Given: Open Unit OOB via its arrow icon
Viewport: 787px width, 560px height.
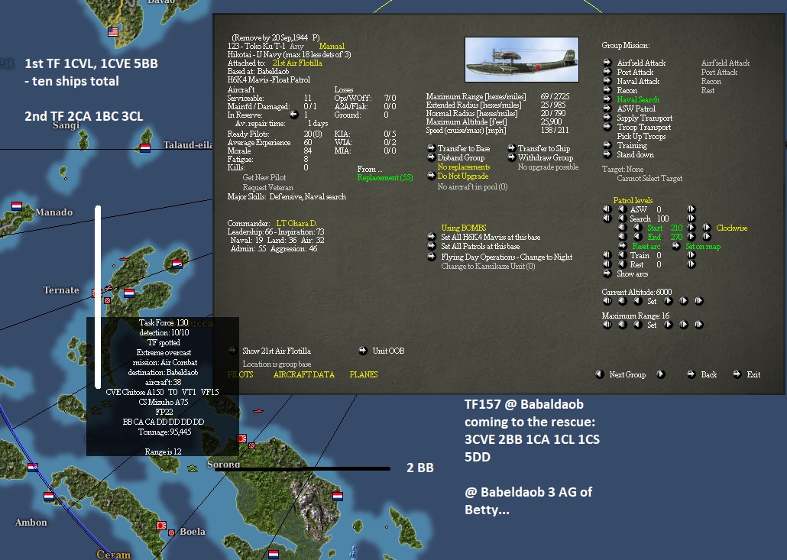Looking at the screenshot, I should 363,350.
